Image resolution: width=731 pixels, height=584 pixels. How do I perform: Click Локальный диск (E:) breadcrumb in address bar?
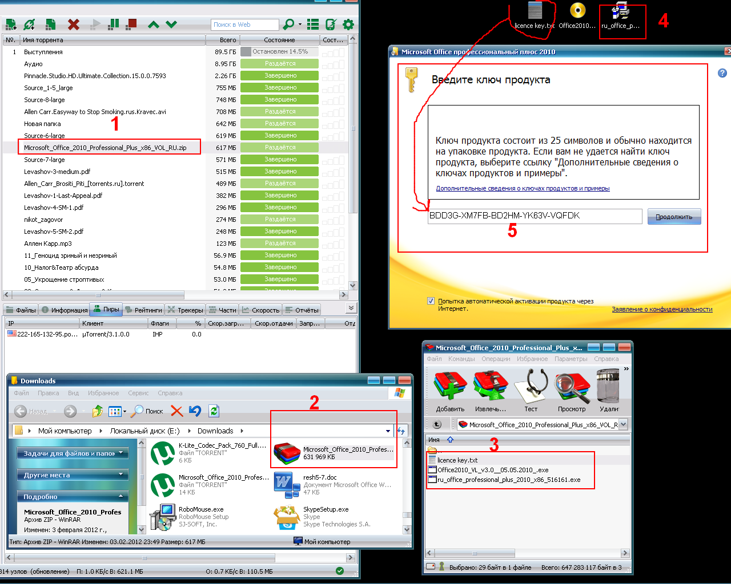click(145, 431)
